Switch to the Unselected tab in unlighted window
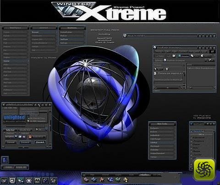The width and height of the screenshot is (220, 185). (25, 130)
